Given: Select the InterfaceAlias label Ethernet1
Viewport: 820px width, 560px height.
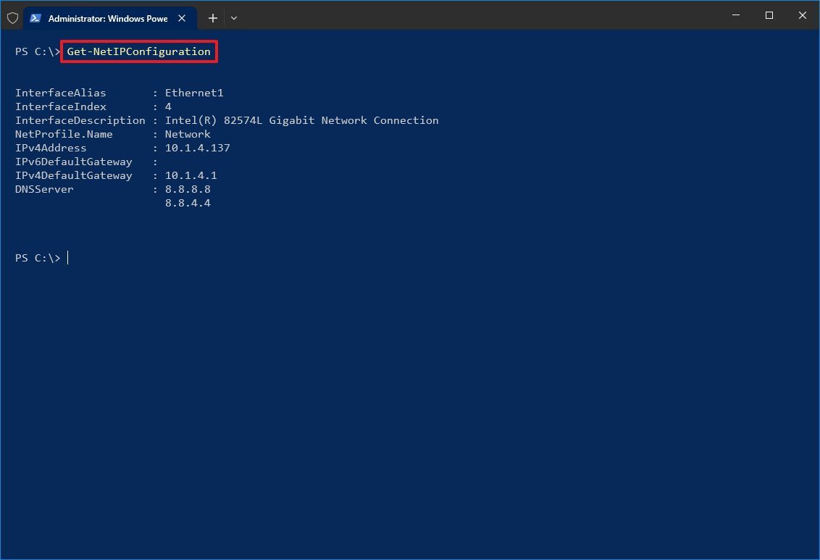Looking at the screenshot, I should point(194,93).
